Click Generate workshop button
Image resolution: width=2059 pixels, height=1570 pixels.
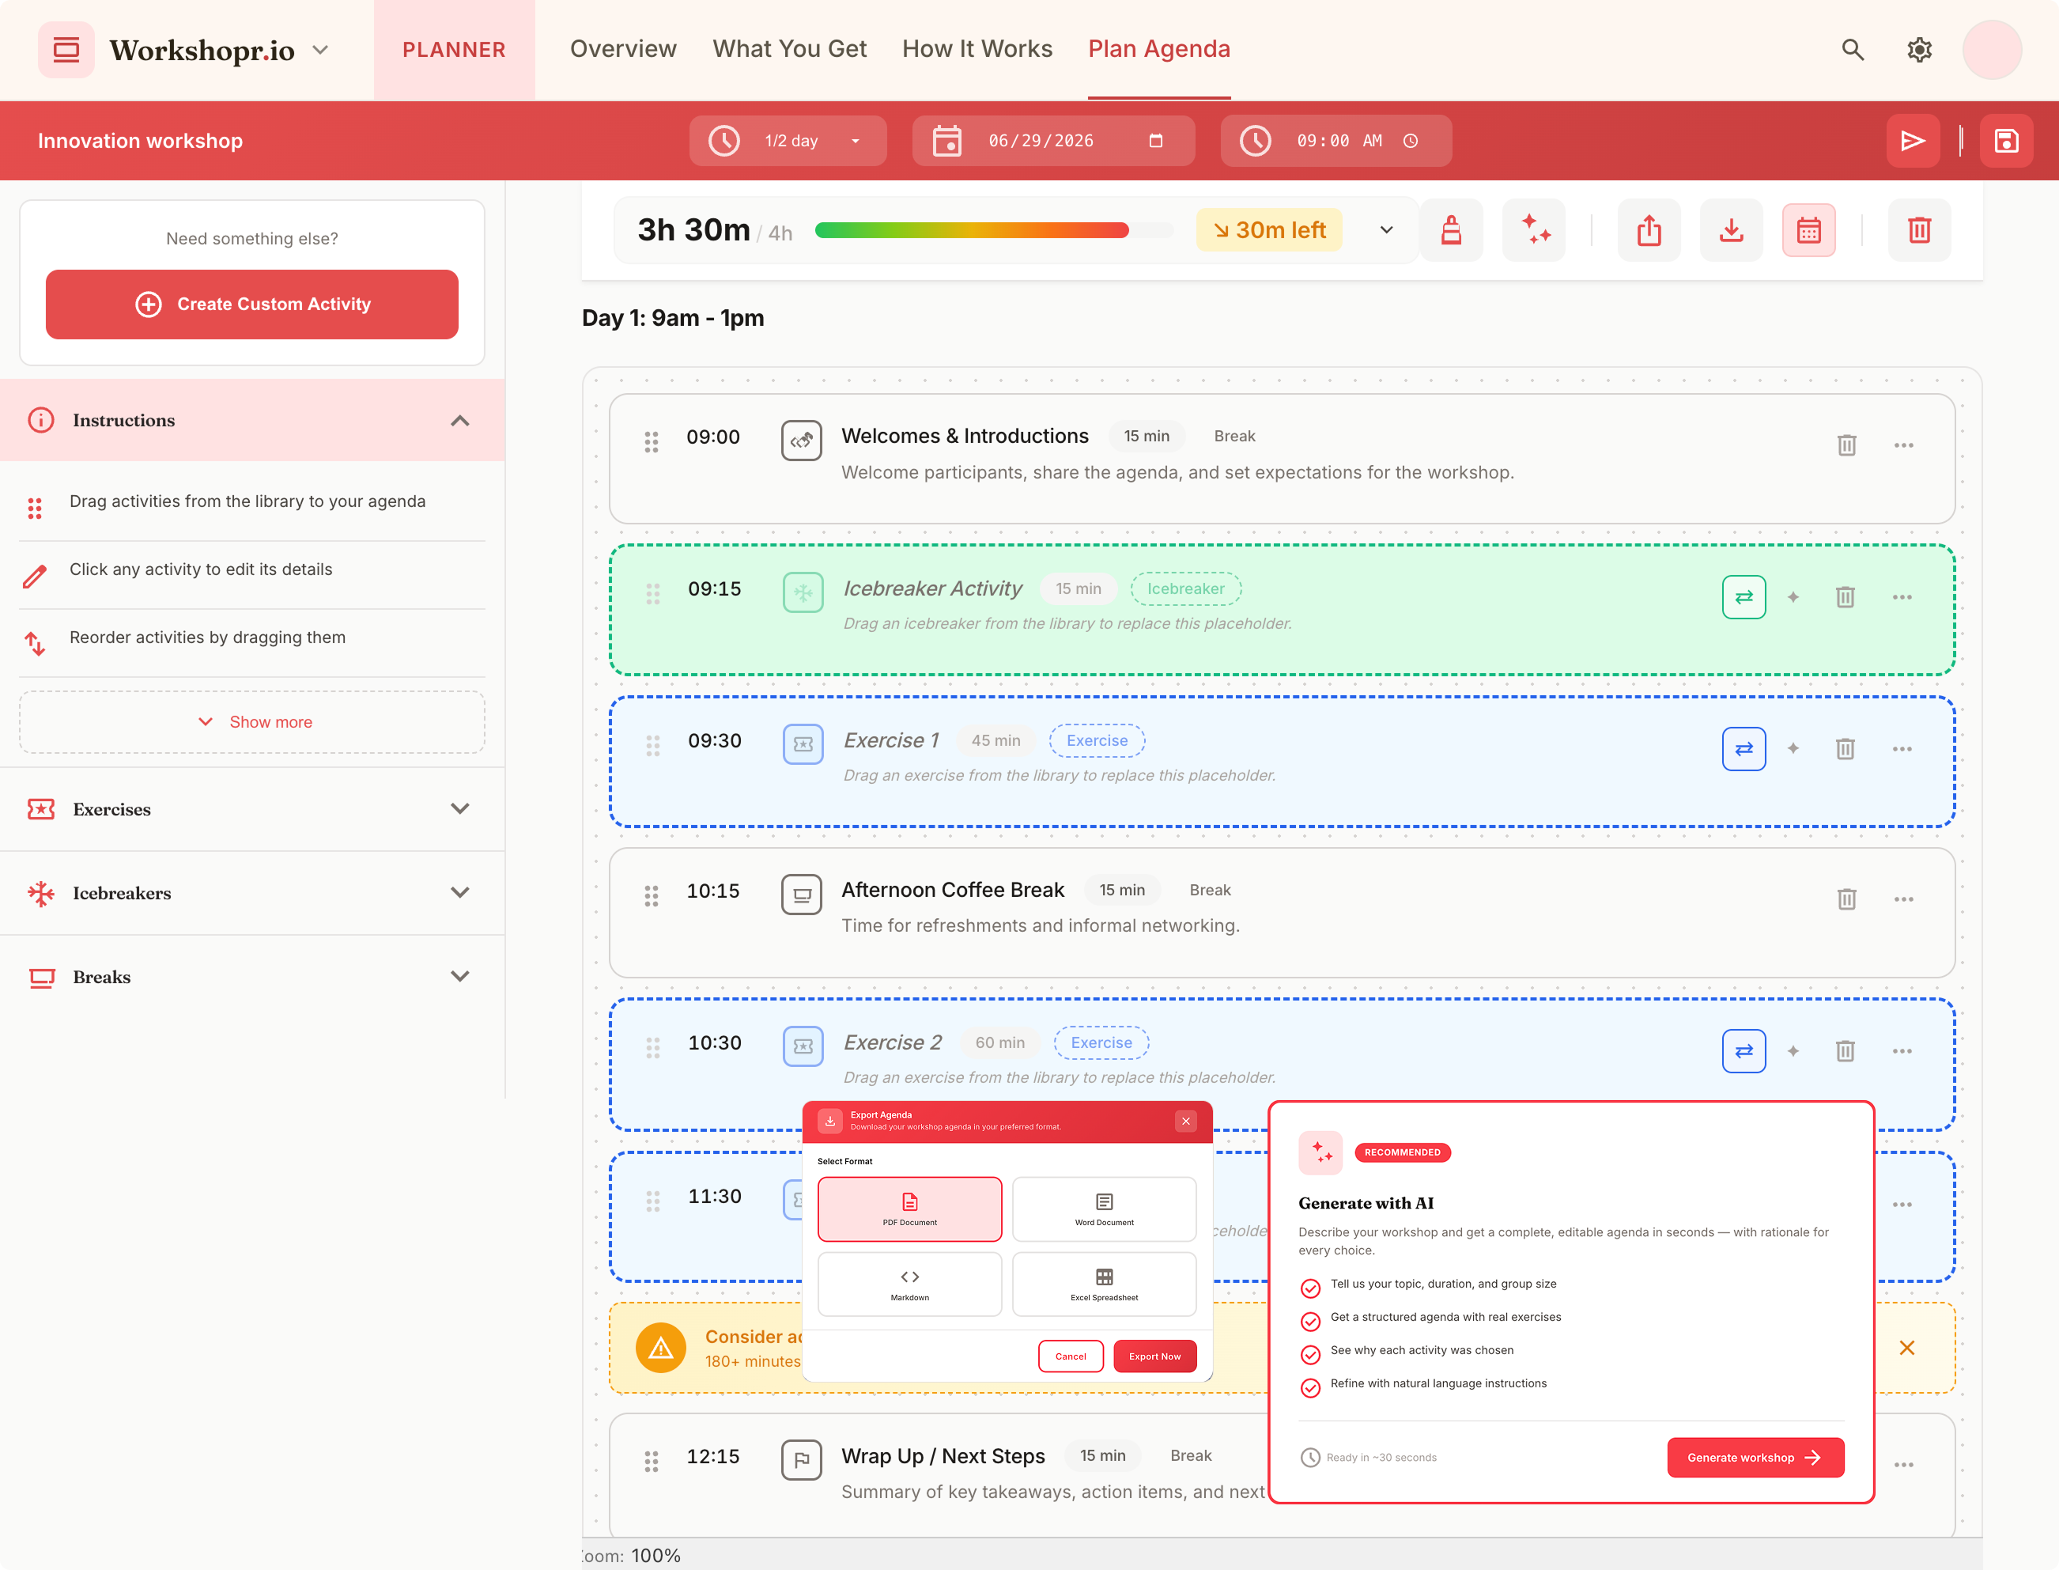1755,1458
